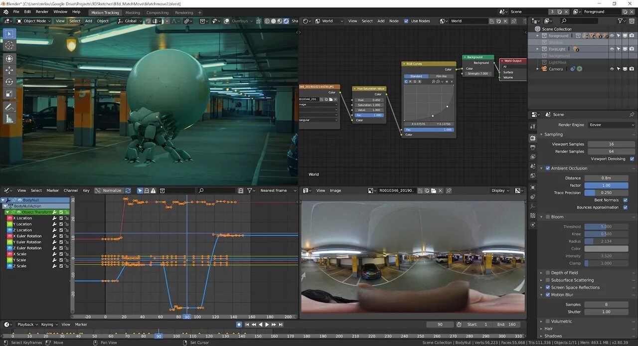Expand the Depth of Field panel
The width and height of the screenshot is (638, 346).
541,273
